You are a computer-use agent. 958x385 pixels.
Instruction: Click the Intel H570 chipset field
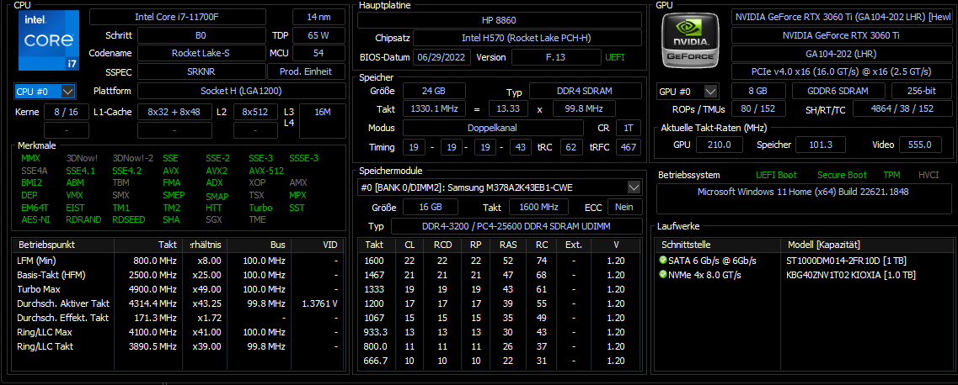(x=527, y=39)
